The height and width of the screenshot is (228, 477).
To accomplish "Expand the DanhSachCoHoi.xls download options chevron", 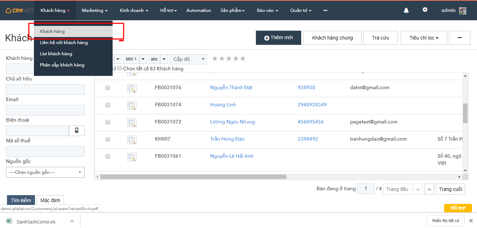I will tap(72, 221).
